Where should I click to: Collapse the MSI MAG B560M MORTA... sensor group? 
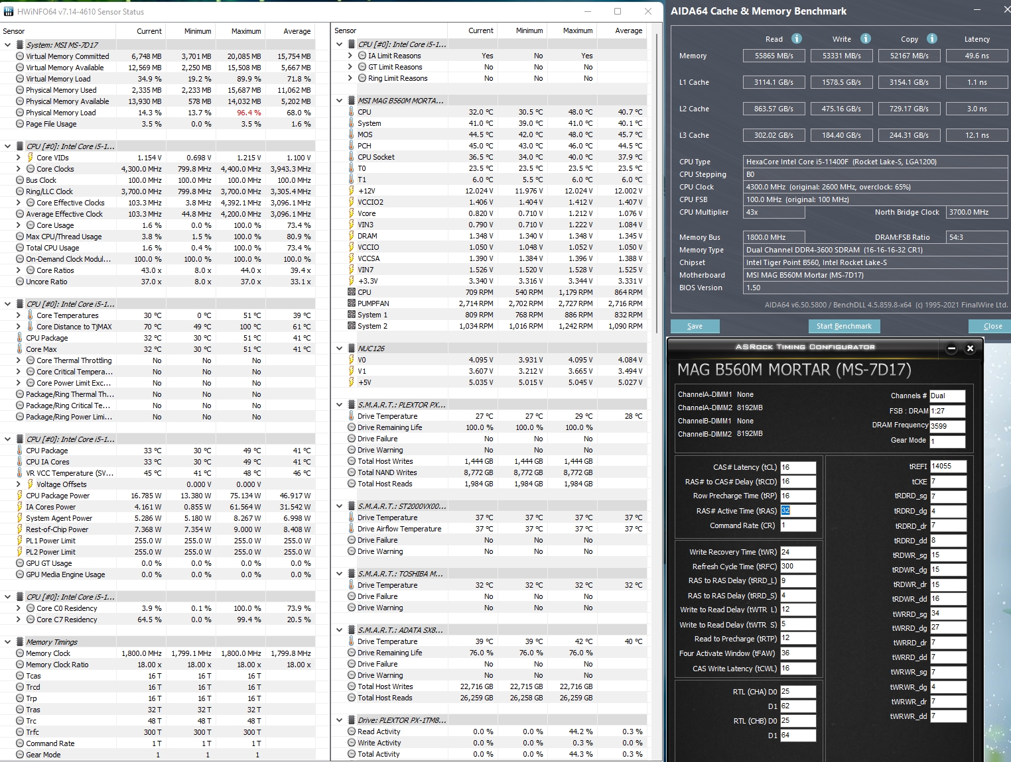[x=339, y=101]
